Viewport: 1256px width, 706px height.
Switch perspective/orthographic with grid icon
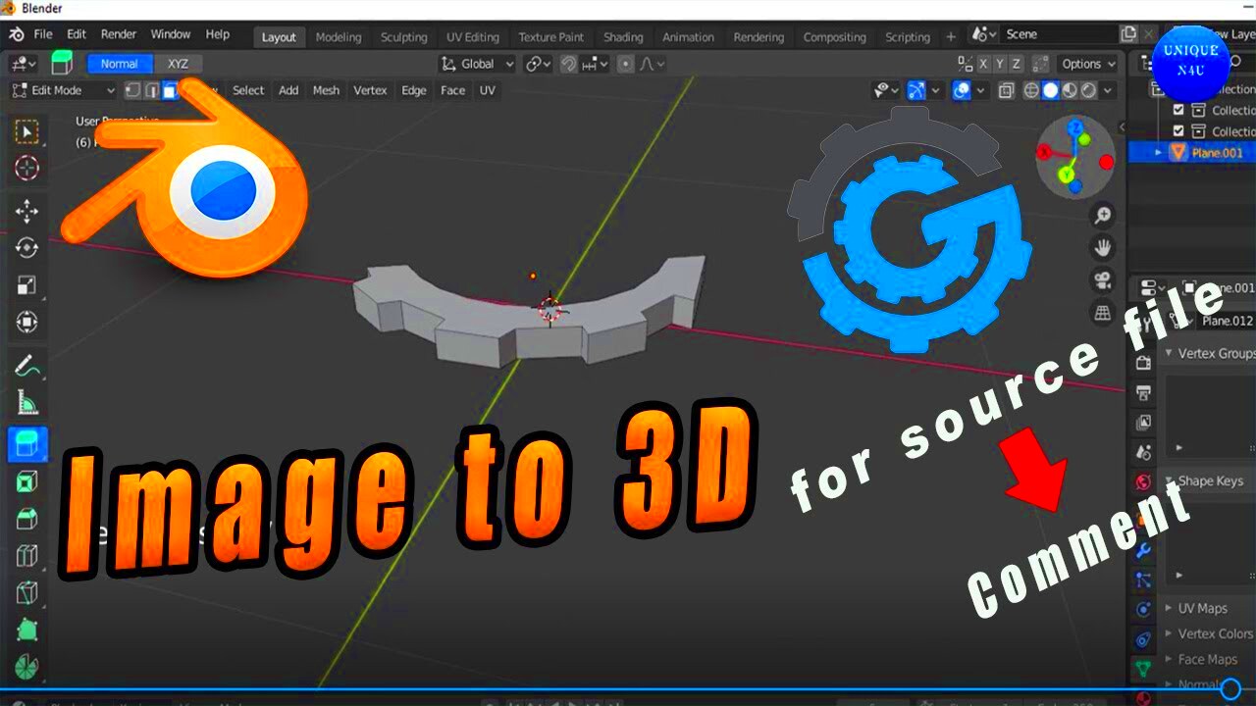[1103, 313]
